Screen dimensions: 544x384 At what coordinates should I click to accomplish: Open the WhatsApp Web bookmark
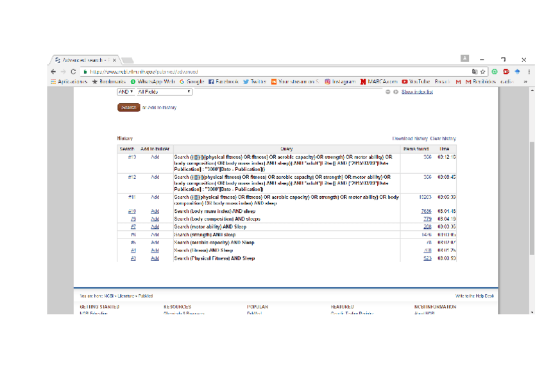point(151,82)
